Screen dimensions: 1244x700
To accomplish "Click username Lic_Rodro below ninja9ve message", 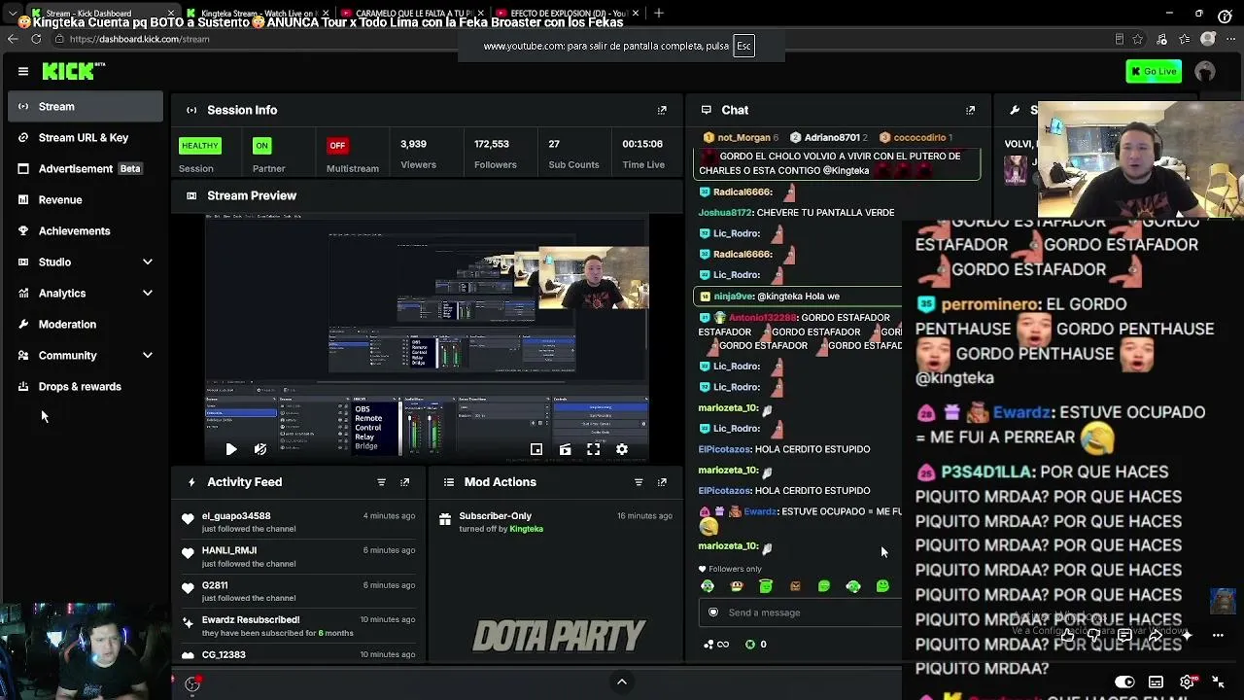I will (x=736, y=367).
